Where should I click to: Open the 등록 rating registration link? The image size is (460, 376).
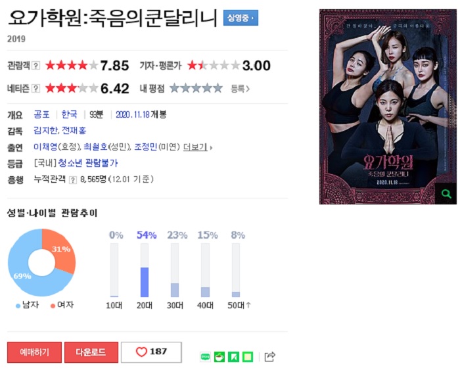(x=240, y=88)
